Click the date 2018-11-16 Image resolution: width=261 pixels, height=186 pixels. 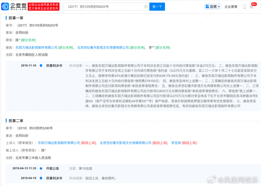(29, 65)
